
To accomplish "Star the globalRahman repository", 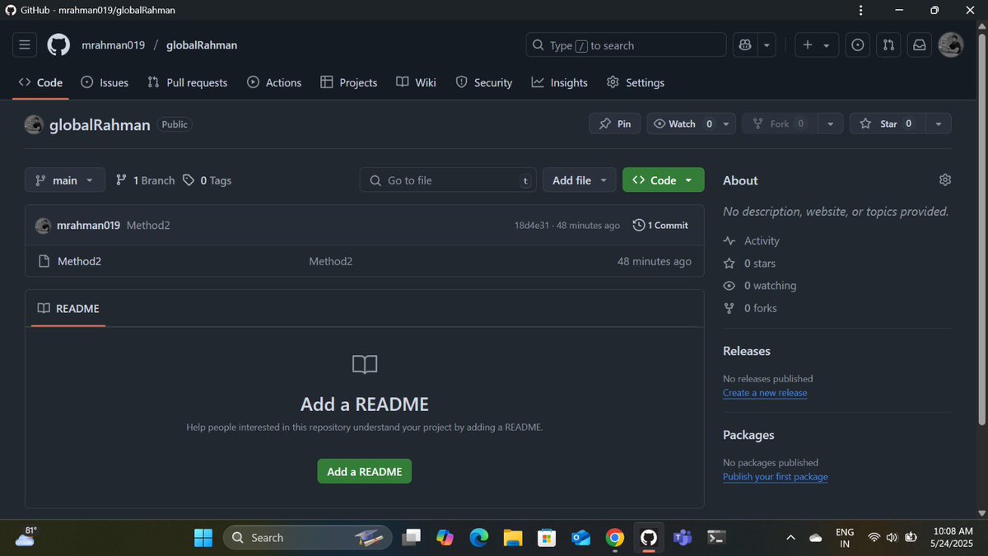I will [x=888, y=124].
